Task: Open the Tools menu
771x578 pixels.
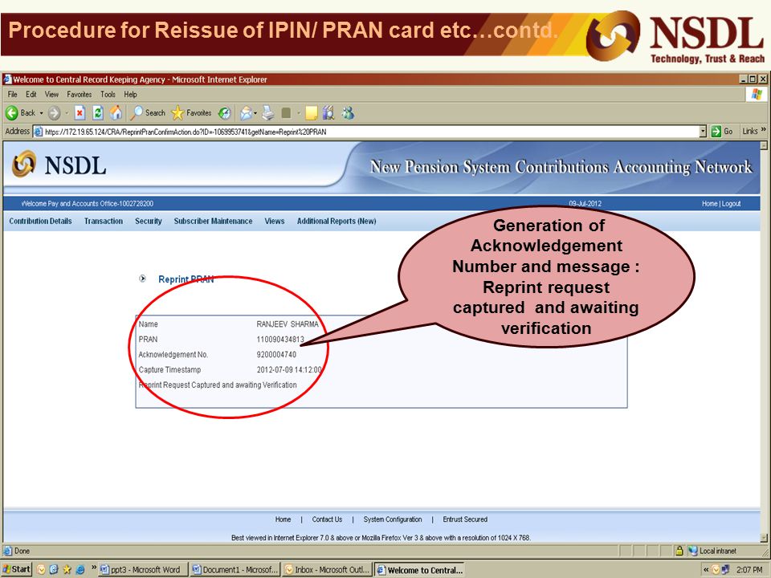Action: coord(108,95)
